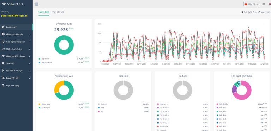This screenshot has height=131, width=271.
Task: Click the Số người dùng donut chart
Action: 64,45
